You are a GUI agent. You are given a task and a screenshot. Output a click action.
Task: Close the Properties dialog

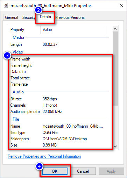tap(121, 5)
